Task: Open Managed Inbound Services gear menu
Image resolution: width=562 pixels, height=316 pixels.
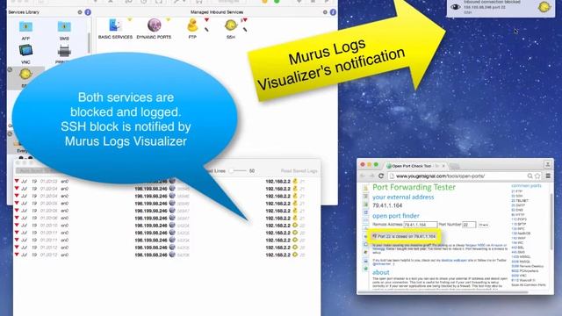Action: pos(325,12)
